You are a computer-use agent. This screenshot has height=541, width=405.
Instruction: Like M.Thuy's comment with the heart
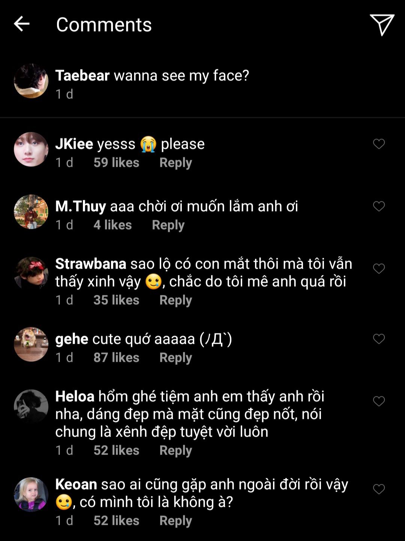click(379, 206)
